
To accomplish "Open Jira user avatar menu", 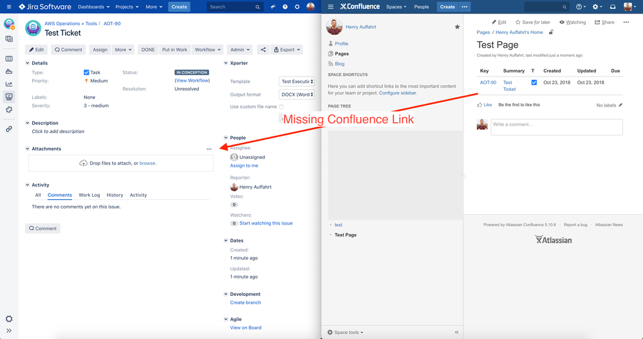I will [311, 6].
